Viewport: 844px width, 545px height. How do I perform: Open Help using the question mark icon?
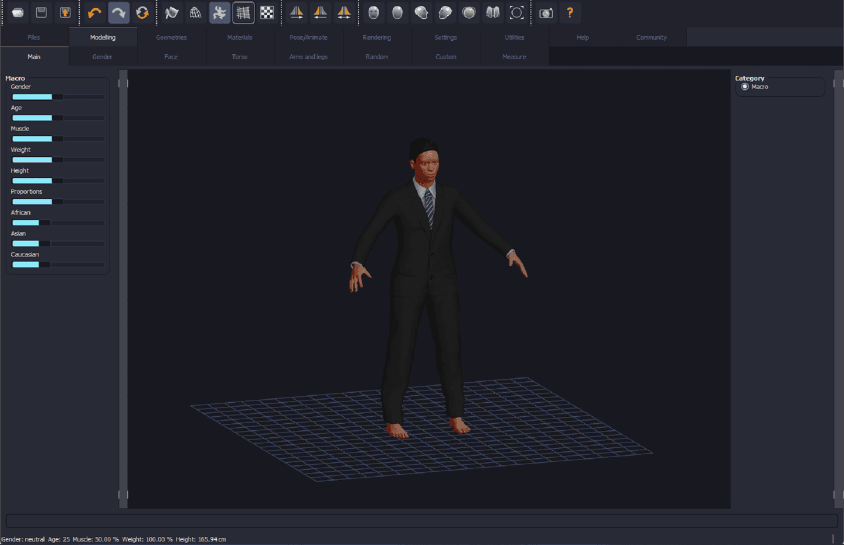[570, 12]
